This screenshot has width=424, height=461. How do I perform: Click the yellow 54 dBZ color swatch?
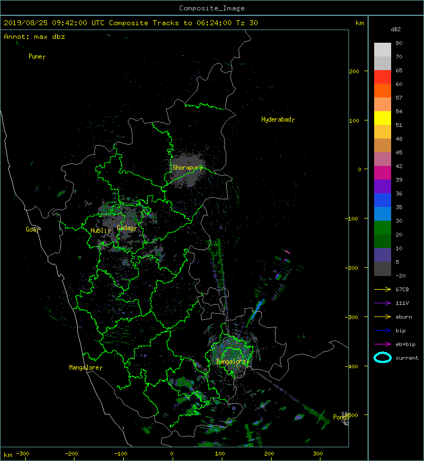[382, 118]
